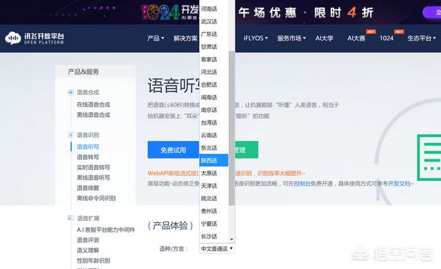441x269 pixels.
Task: Expand the iFLYOS navigation dropdown
Action: pyautogui.click(x=256, y=39)
